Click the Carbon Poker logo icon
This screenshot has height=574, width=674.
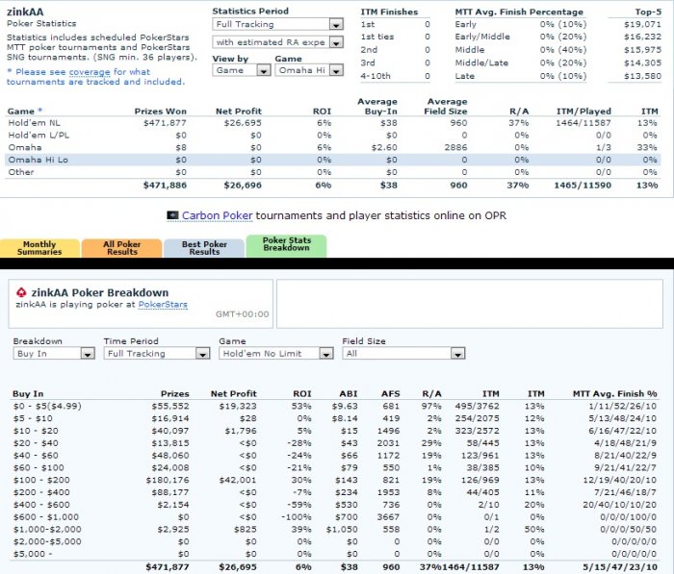coord(172,215)
